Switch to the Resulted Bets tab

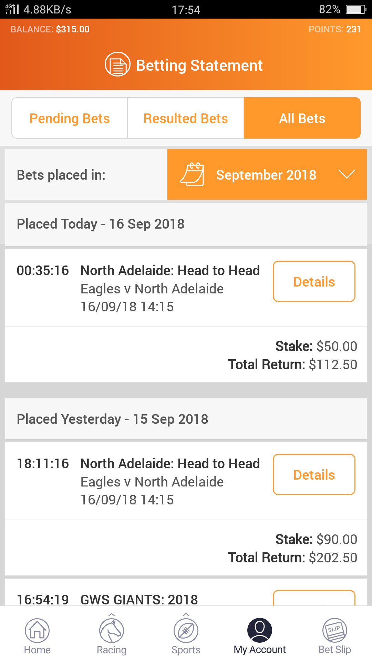tap(186, 118)
